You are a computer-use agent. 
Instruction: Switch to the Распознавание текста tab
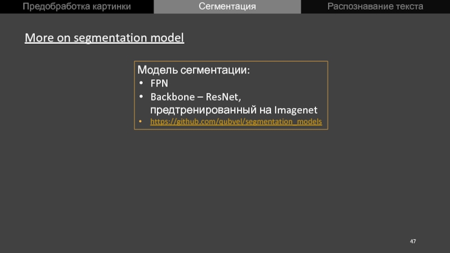click(x=375, y=7)
